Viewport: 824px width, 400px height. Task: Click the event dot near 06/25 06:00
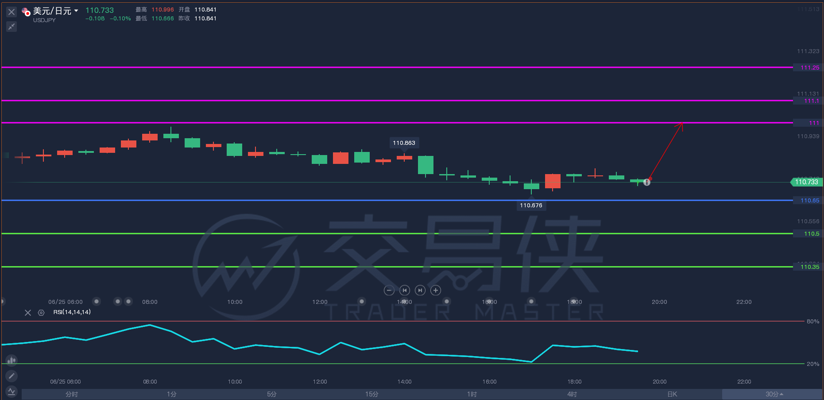coord(97,301)
